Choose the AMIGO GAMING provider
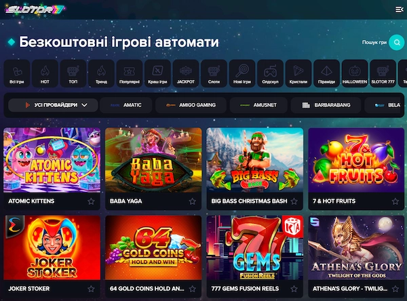This screenshot has width=407, height=301. [x=191, y=105]
